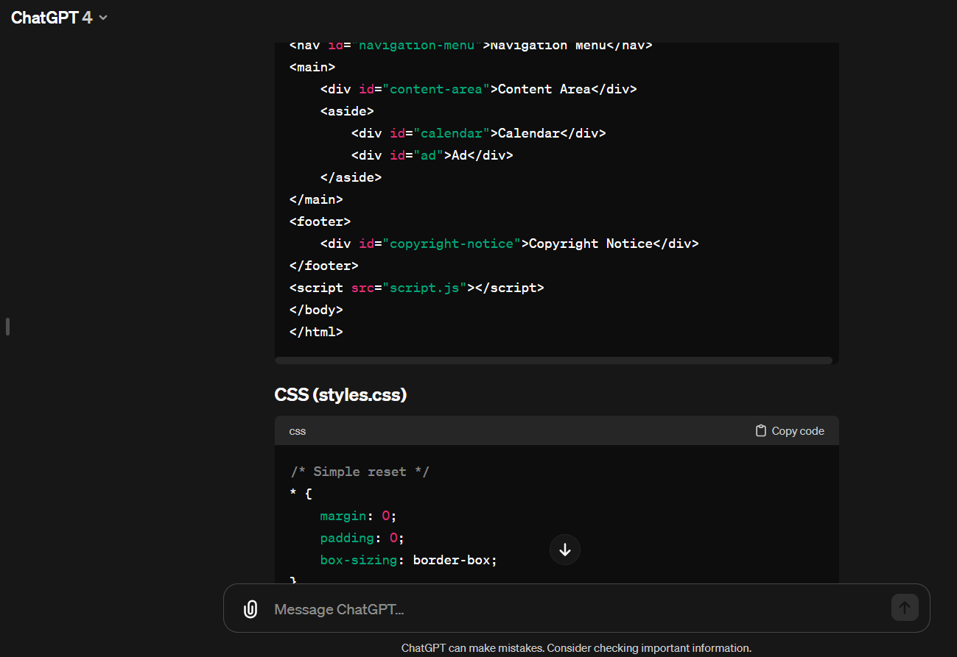Image resolution: width=957 pixels, height=657 pixels.
Task: Click the HTML code block horizontal scrollbar
Action: [553, 361]
